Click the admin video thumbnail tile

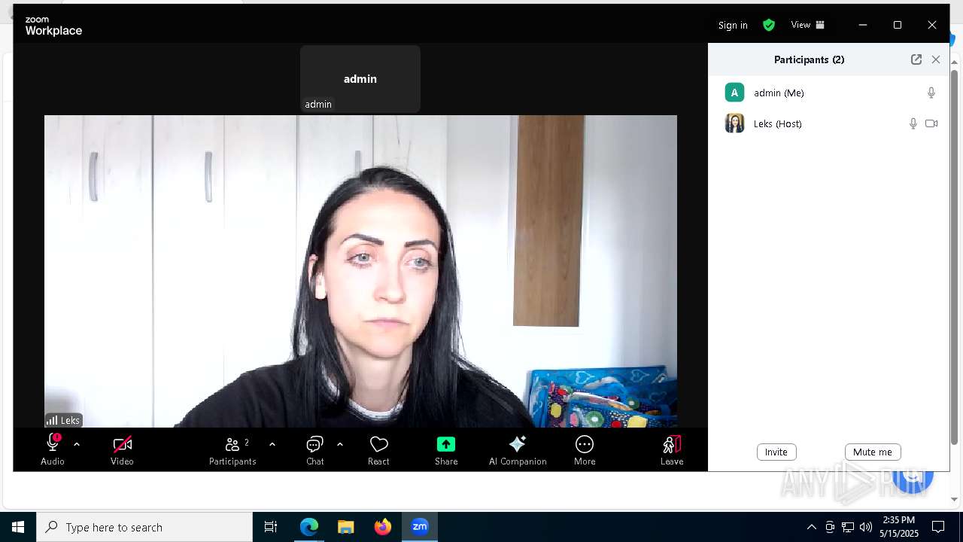(x=360, y=79)
